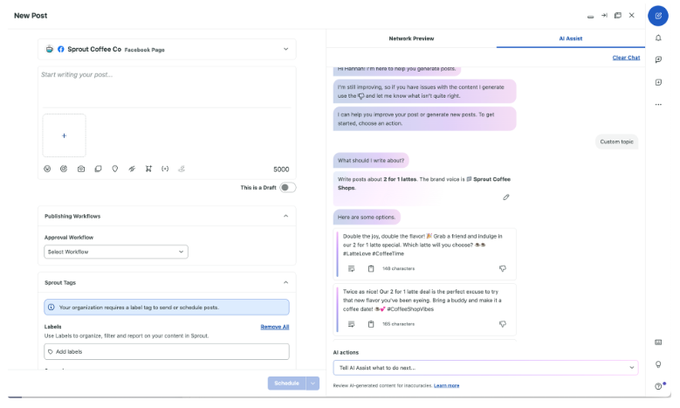Open the help question-mark icon
Viewport: 680px width, 408px height.
click(658, 386)
